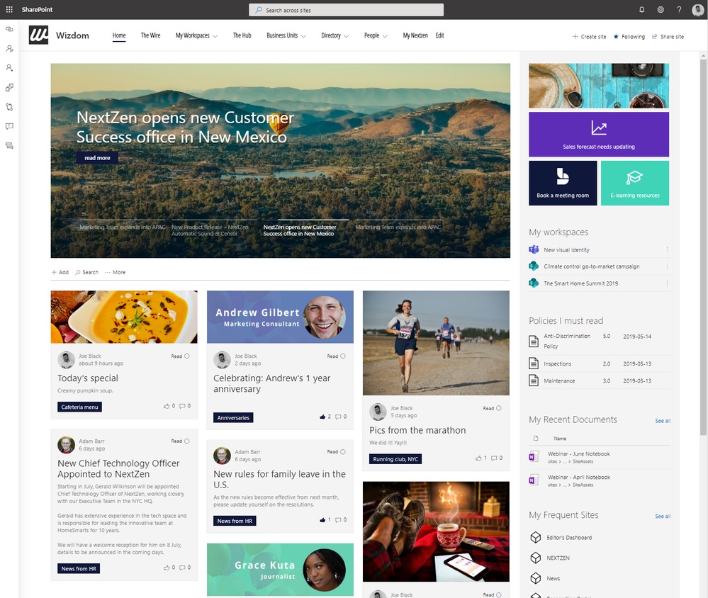Open options for Climate control go-to-market campaign
This screenshot has width=708, height=598.
point(667,266)
